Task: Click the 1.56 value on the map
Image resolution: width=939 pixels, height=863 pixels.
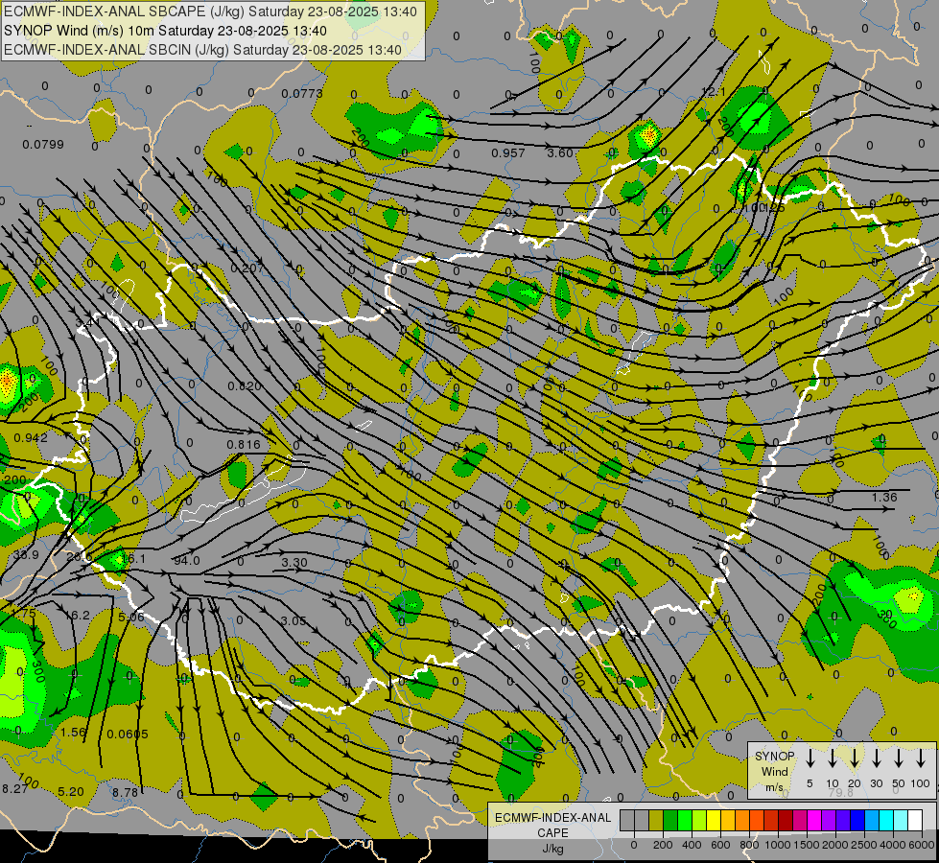Action: 74,733
